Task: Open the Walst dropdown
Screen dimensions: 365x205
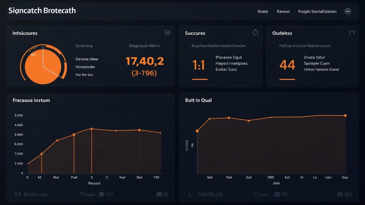Action: click(x=263, y=12)
